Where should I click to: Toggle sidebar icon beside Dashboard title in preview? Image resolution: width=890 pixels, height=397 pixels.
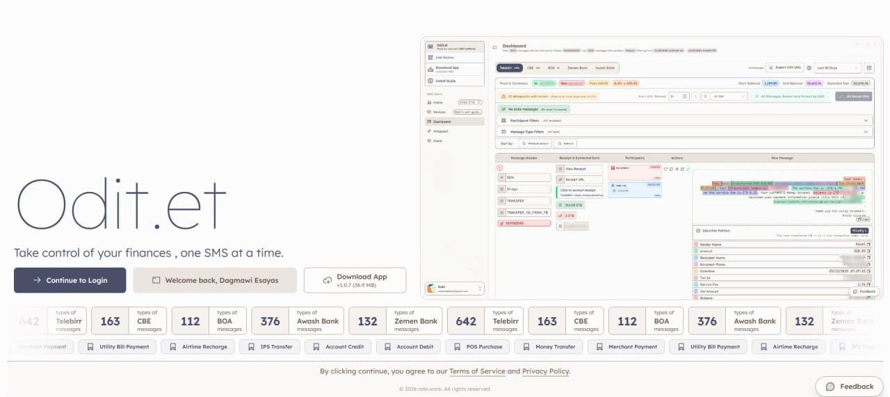point(495,47)
